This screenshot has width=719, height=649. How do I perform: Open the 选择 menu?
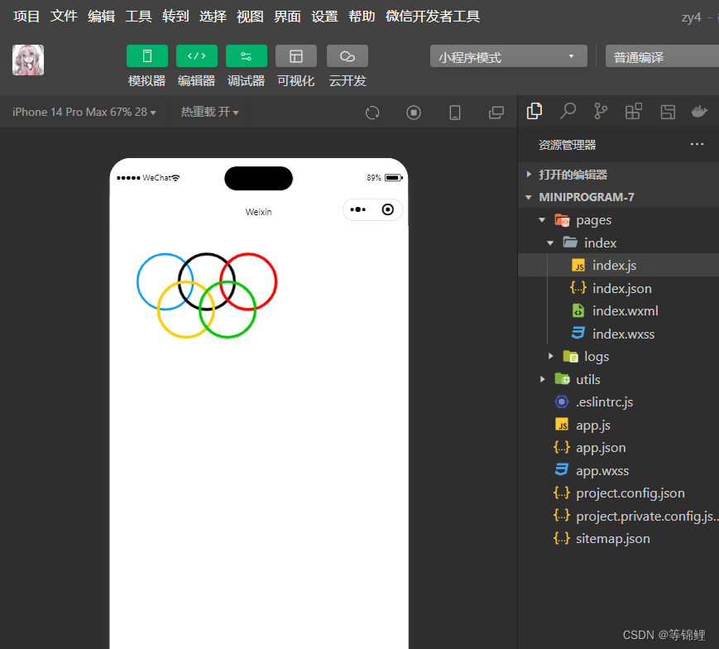(213, 17)
